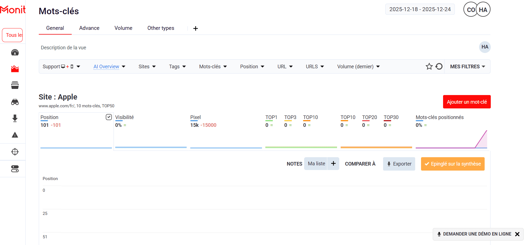This screenshot has height=245, width=529.
Task: Click the red chart icon in sidebar
Action: (15, 69)
